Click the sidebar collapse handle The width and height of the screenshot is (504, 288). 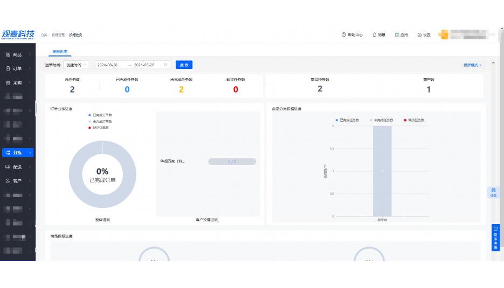click(x=36, y=109)
